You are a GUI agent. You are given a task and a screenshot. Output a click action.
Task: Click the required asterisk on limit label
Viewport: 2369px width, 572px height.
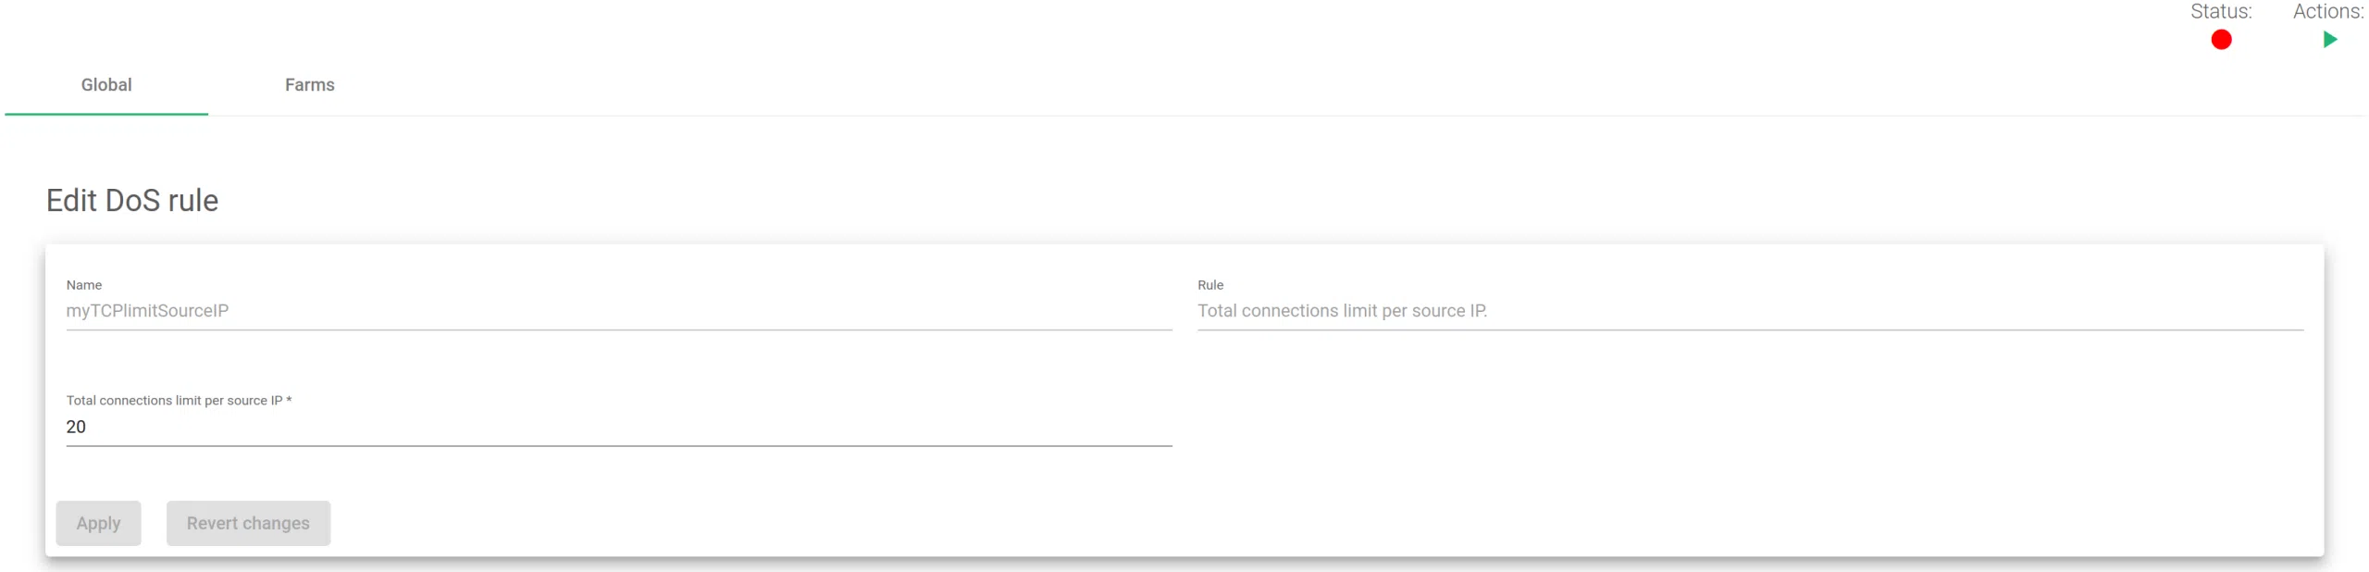pyautogui.click(x=289, y=400)
